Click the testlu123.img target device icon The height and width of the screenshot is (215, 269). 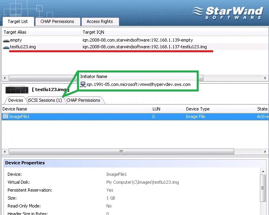(6, 48)
